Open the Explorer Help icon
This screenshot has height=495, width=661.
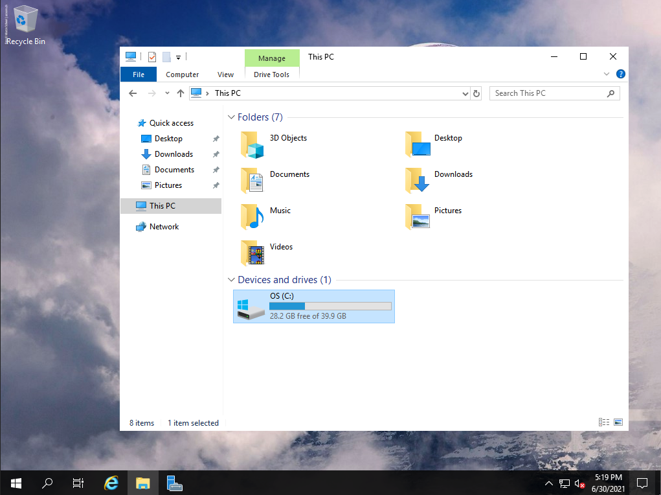[620, 75]
